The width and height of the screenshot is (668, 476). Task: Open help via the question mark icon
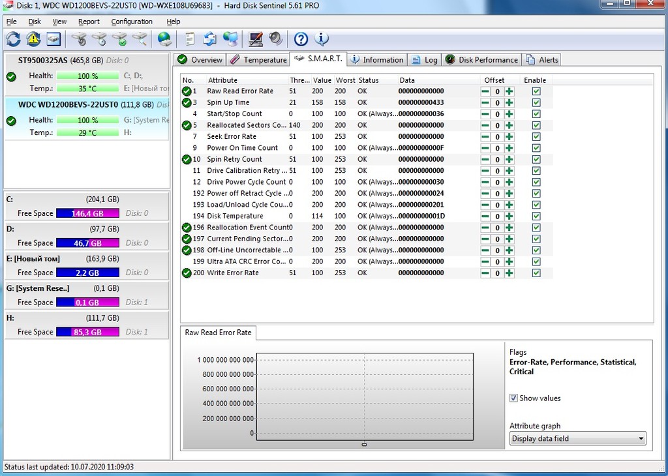coord(301,39)
